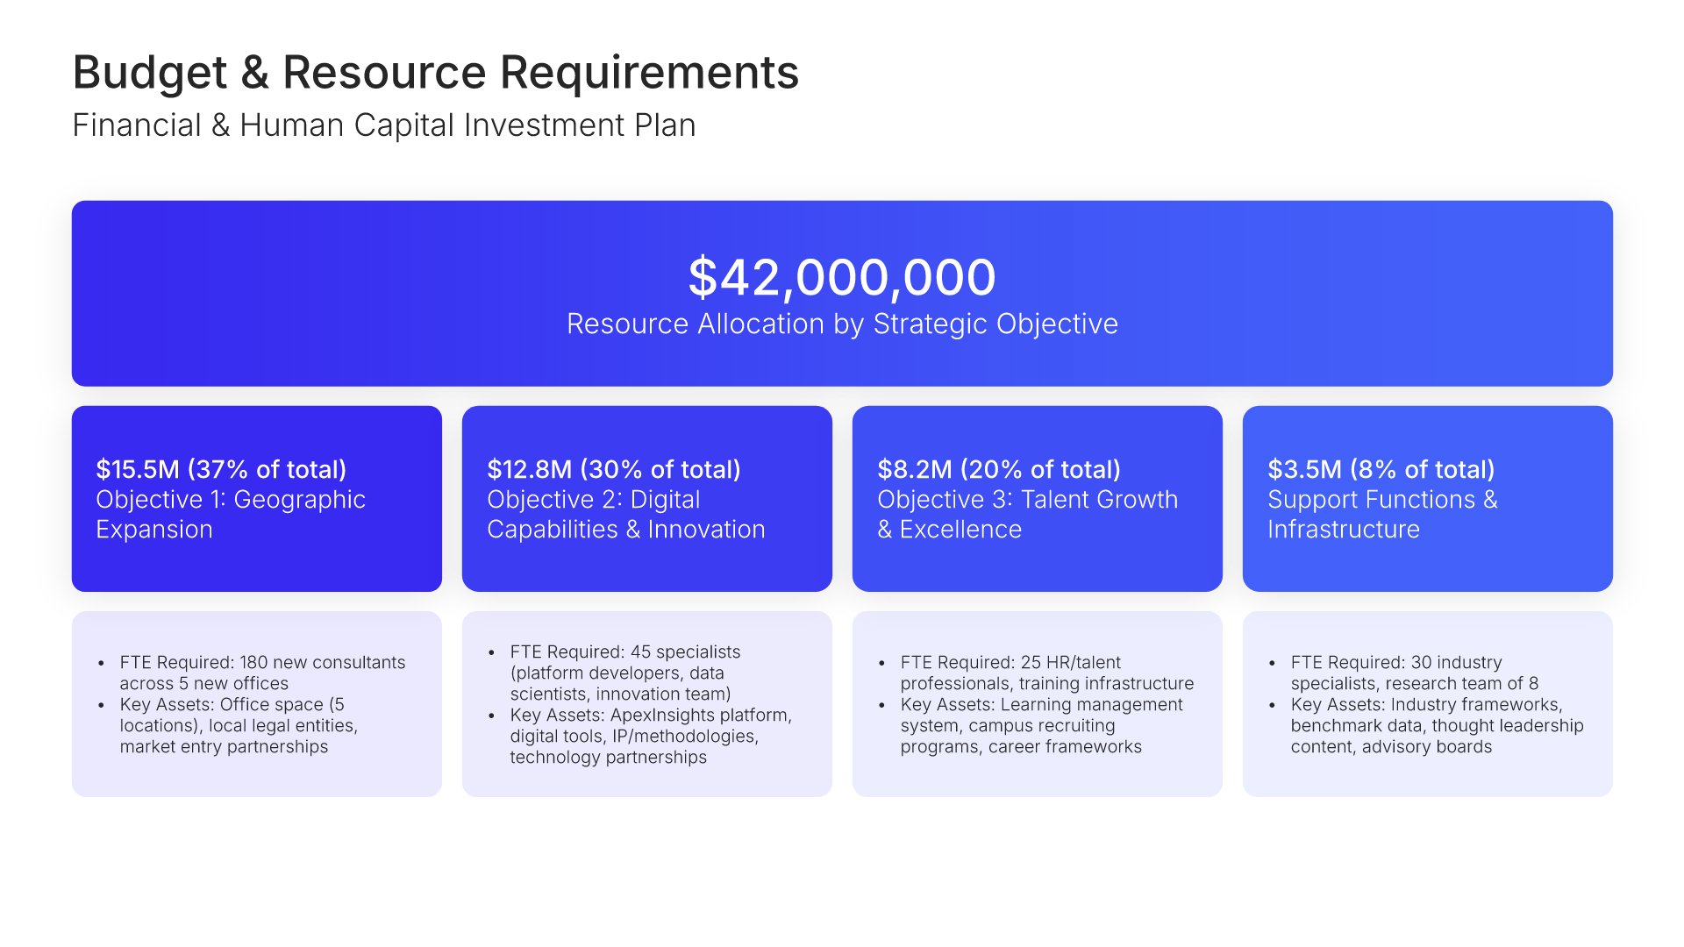This screenshot has width=1684, height=947.
Task: Click the $15.5M (37% of total) heading
Action: tap(221, 469)
